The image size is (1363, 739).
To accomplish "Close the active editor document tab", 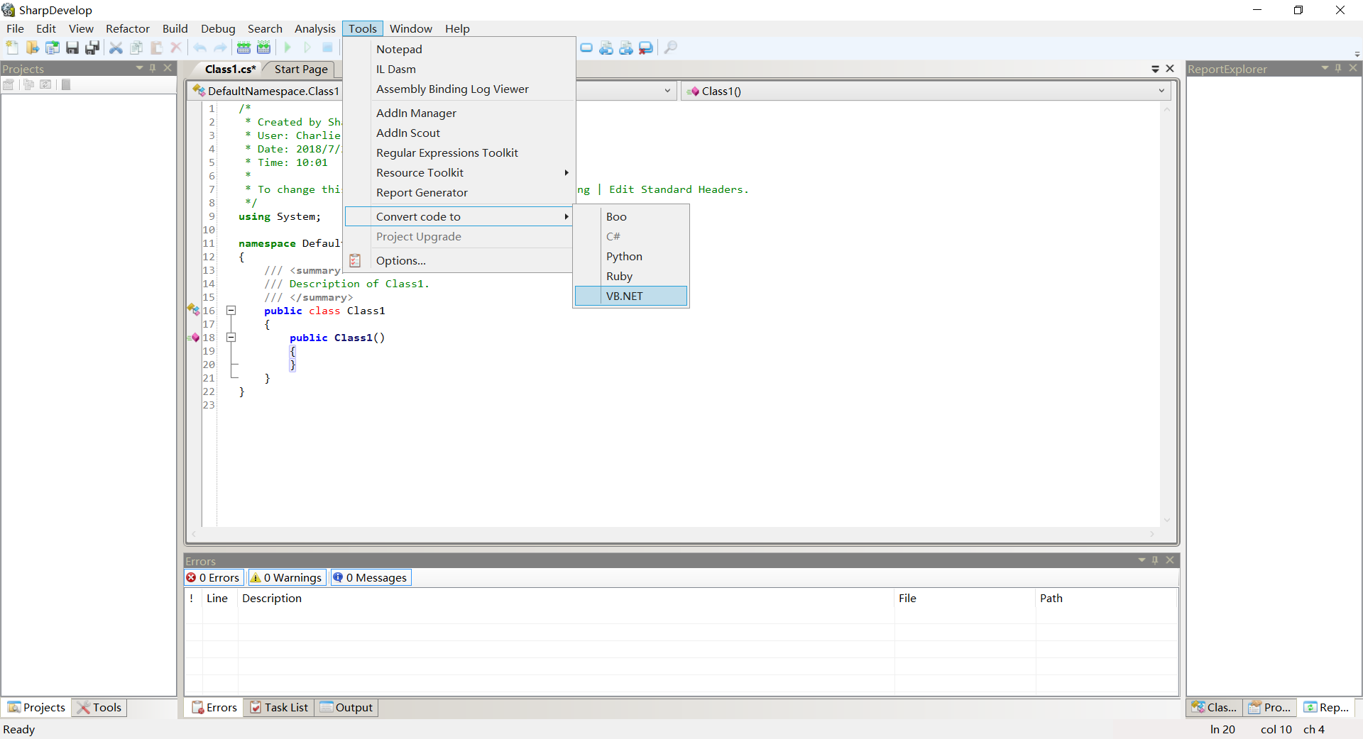I will (x=1170, y=69).
